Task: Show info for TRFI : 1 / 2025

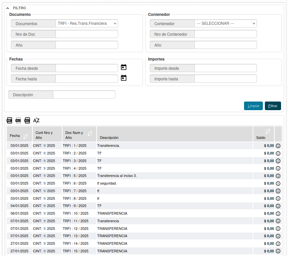Action: (278, 146)
